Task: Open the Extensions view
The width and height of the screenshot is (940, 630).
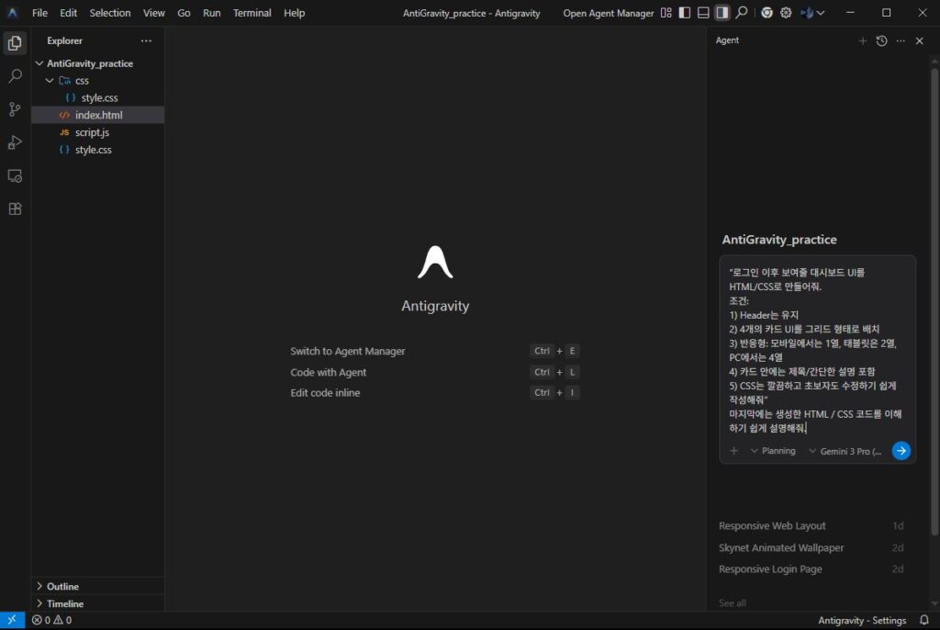Action: pos(15,208)
